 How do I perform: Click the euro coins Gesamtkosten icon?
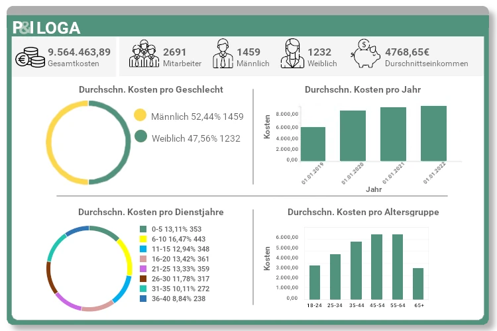click(30, 56)
